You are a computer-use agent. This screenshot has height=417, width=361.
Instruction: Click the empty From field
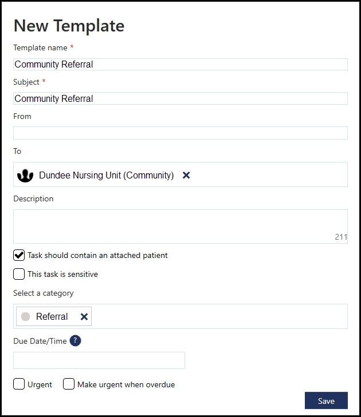(x=180, y=133)
